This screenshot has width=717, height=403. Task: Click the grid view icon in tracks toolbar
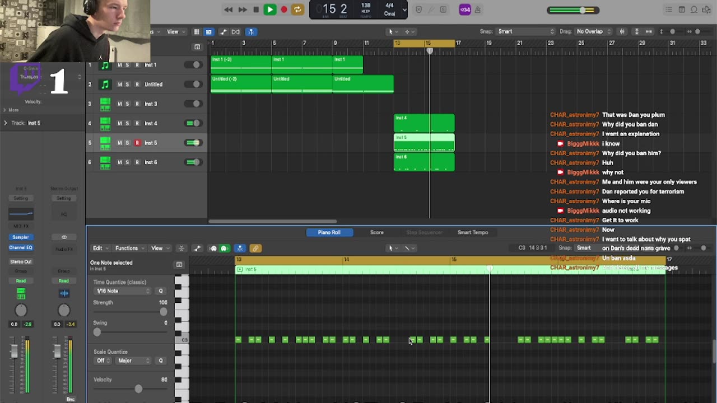pyautogui.click(x=197, y=32)
